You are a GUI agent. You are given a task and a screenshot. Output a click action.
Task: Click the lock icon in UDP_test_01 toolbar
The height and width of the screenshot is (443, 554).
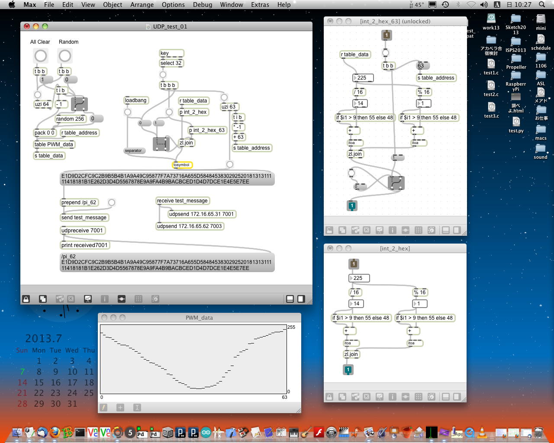[x=26, y=299]
